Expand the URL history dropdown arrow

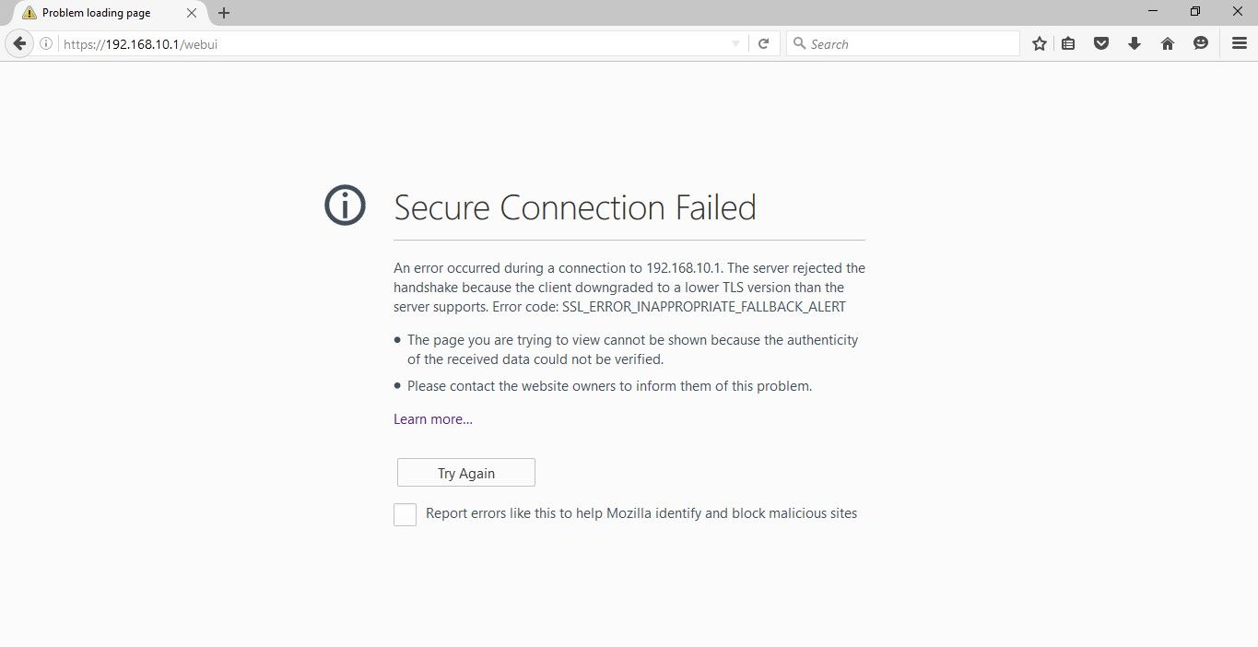click(x=735, y=43)
